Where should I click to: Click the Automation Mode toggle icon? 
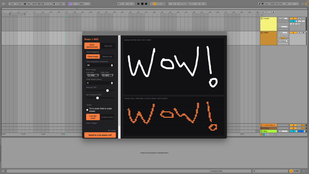click(x=269, y=12)
